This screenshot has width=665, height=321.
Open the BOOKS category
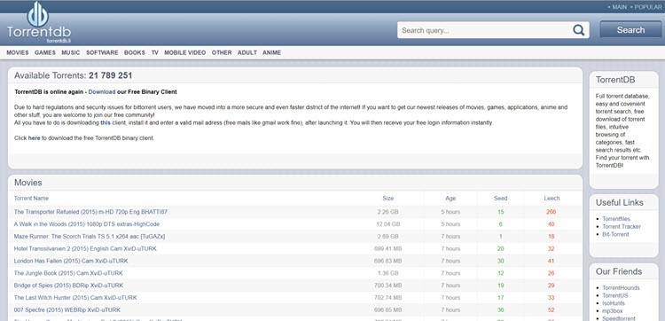[x=135, y=52]
